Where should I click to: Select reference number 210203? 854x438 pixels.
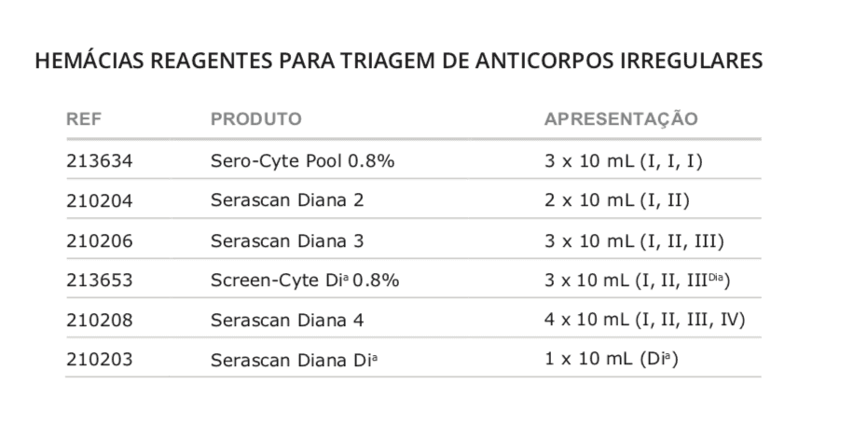tap(100, 360)
